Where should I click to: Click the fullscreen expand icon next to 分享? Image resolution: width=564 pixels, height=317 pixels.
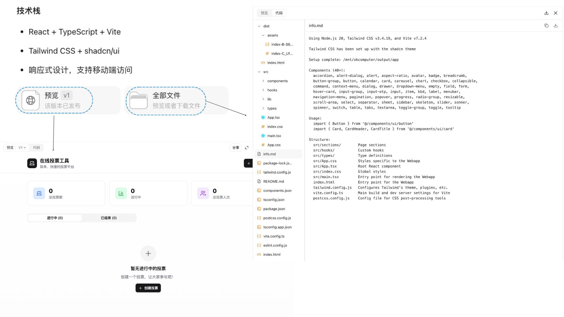pos(247,148)
